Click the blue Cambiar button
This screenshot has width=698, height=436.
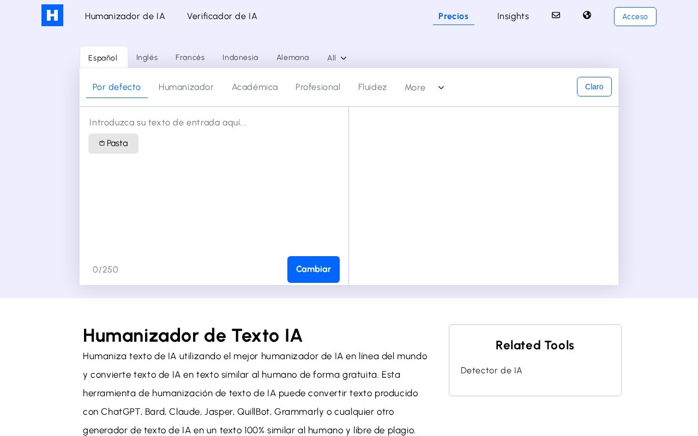[x=314, y=269]
